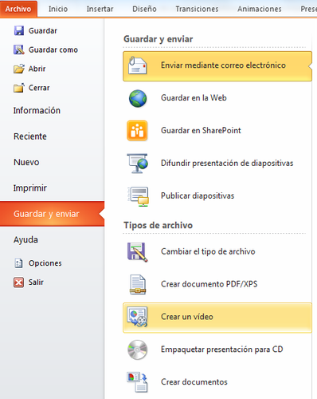Open the Archivo tab

[18, 9]
